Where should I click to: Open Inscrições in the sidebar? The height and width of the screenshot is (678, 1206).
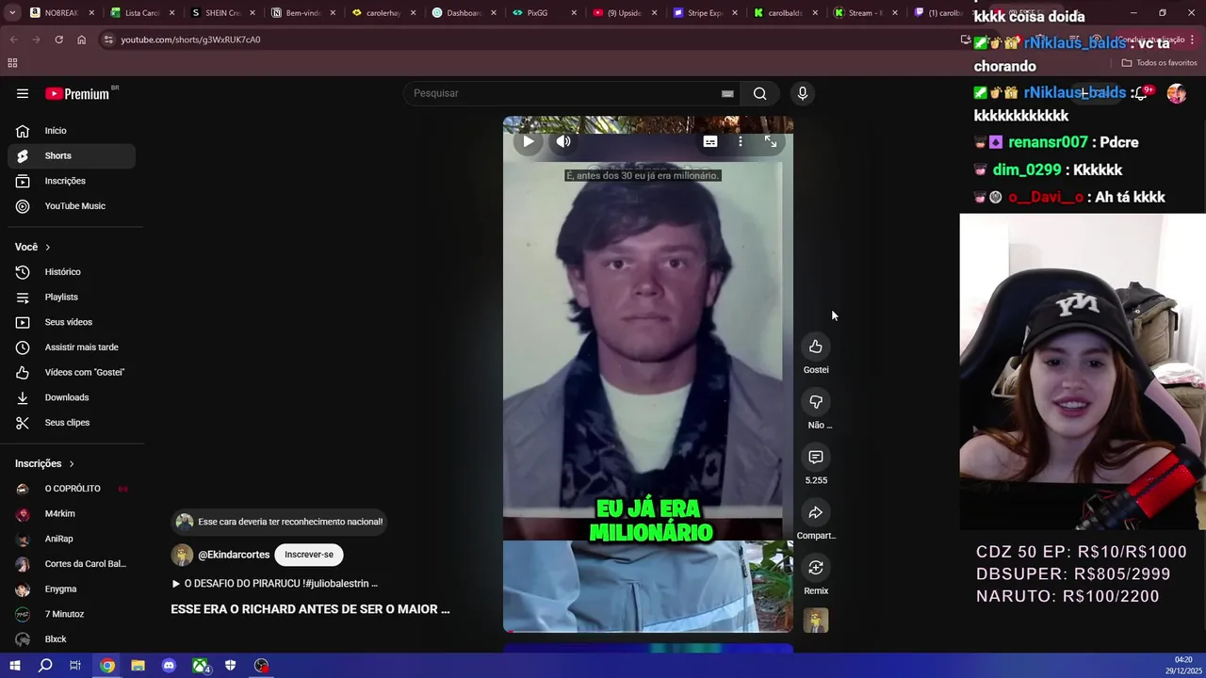(x=72, y=181)
